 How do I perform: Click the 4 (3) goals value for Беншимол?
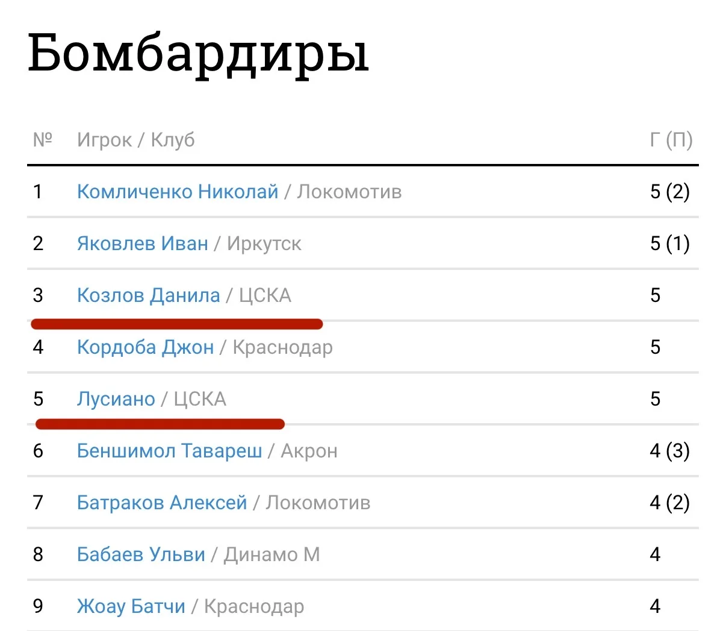pos(669,451)
